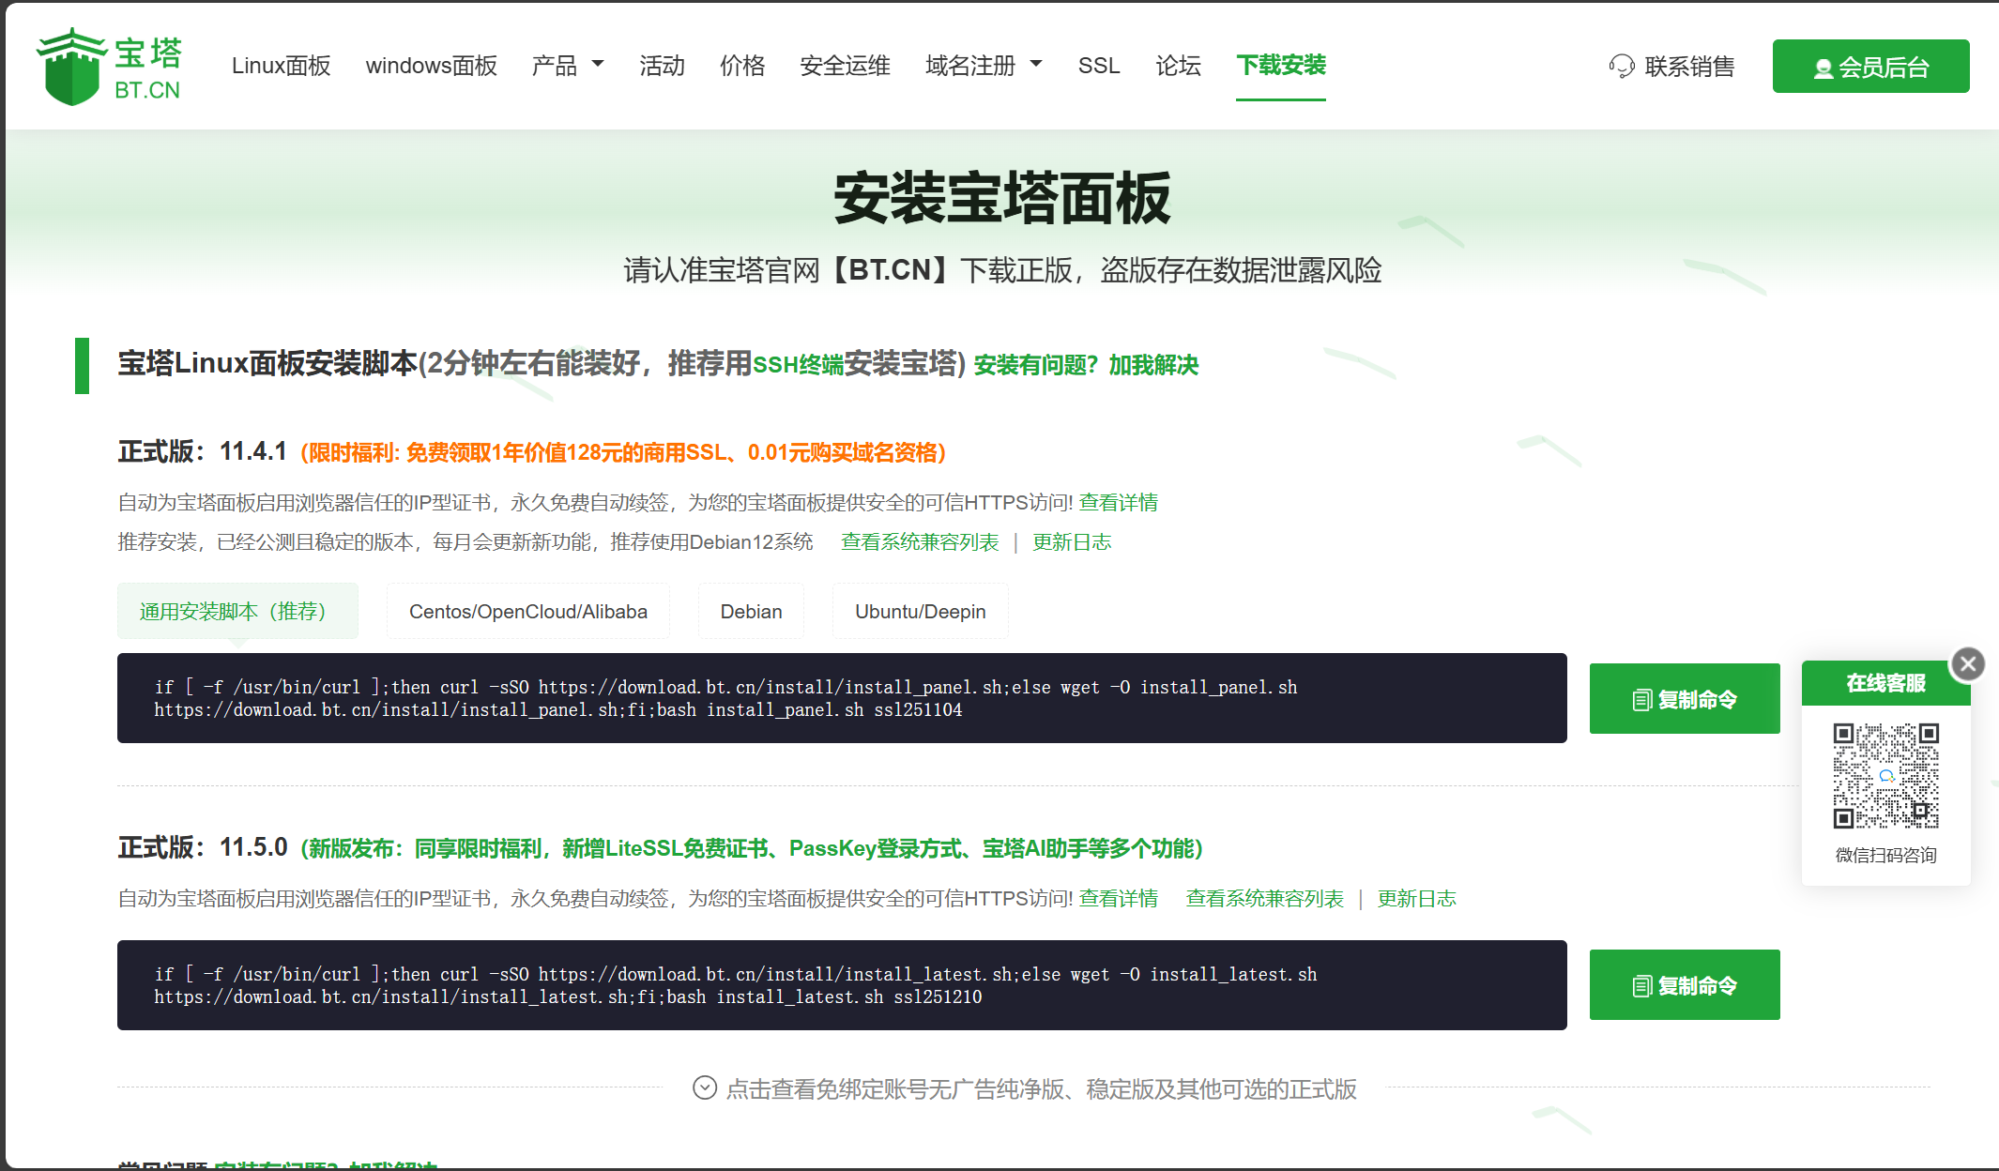
Task: Click the headset contact sales icon
Action: coord(1621,67)
